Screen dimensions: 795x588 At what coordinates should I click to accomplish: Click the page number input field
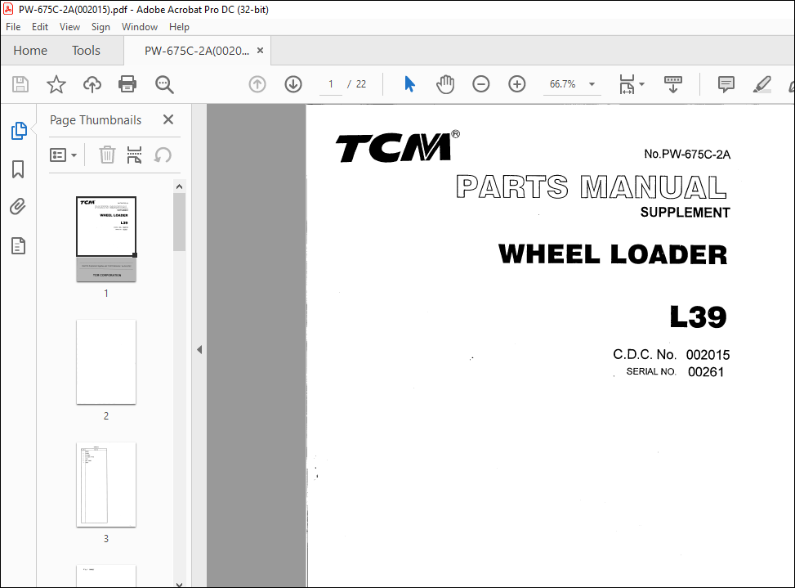[x=331, y=84]
